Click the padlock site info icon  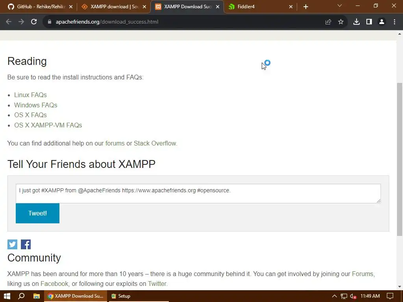click(x=50, y=22)
